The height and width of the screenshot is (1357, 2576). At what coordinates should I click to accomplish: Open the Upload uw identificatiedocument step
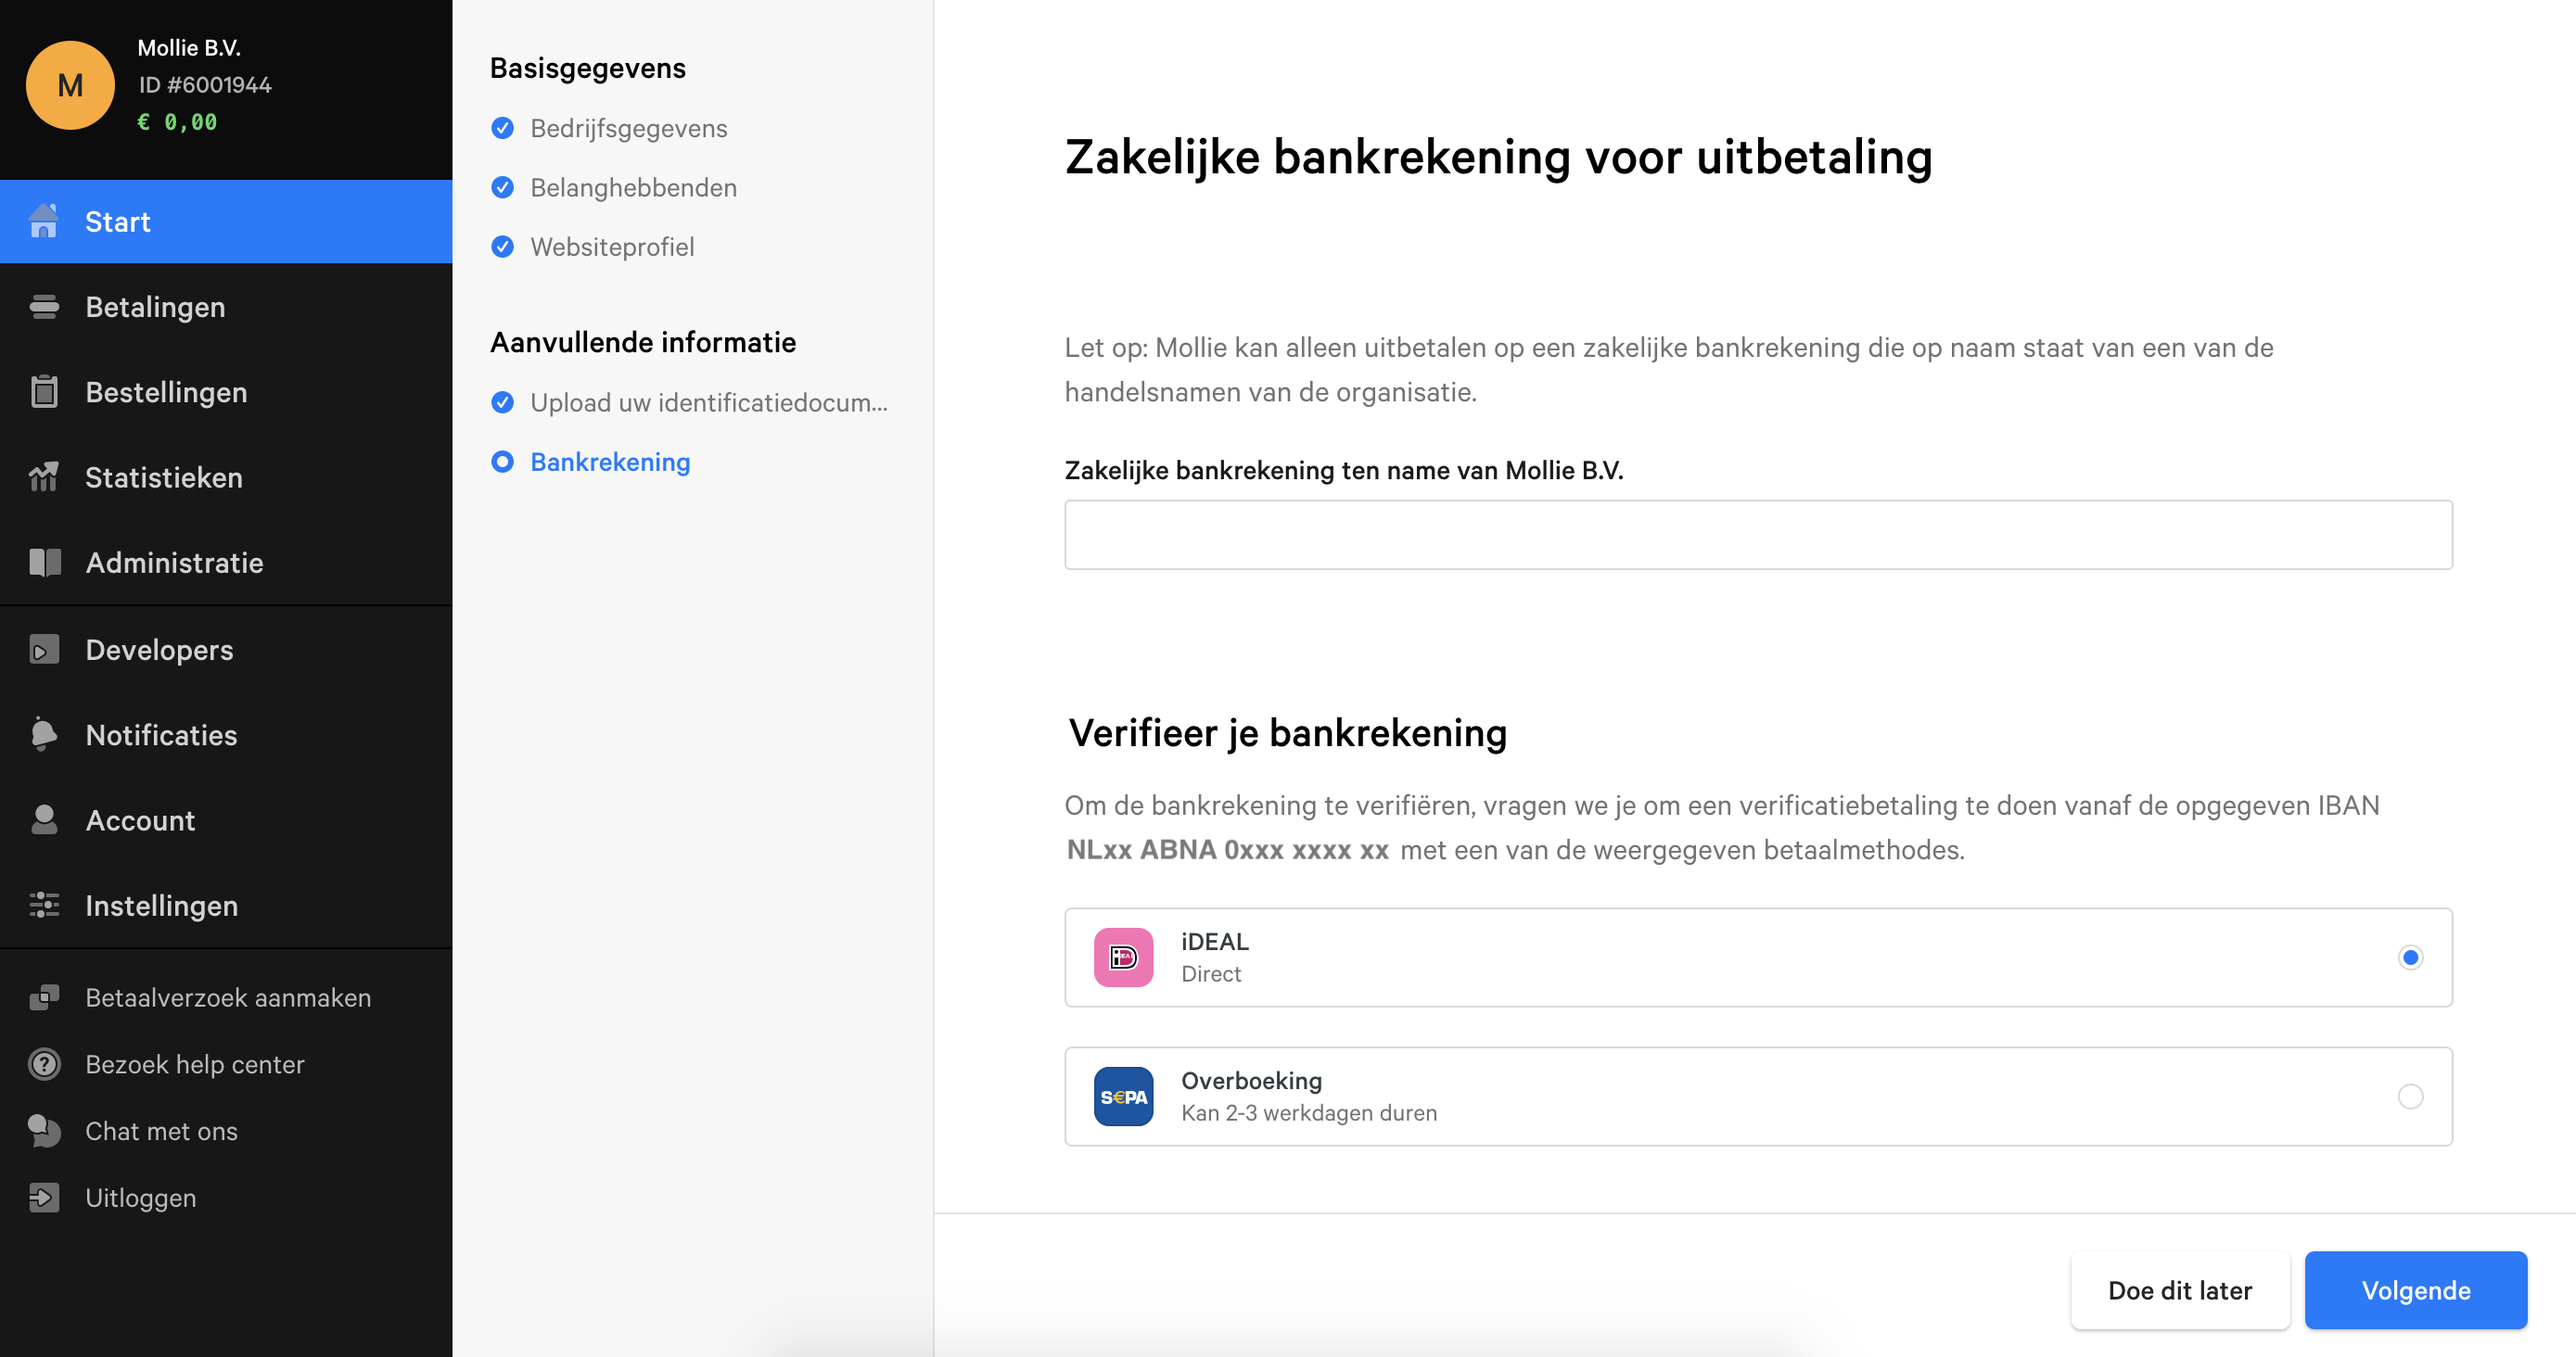click(x=709, y=401)
